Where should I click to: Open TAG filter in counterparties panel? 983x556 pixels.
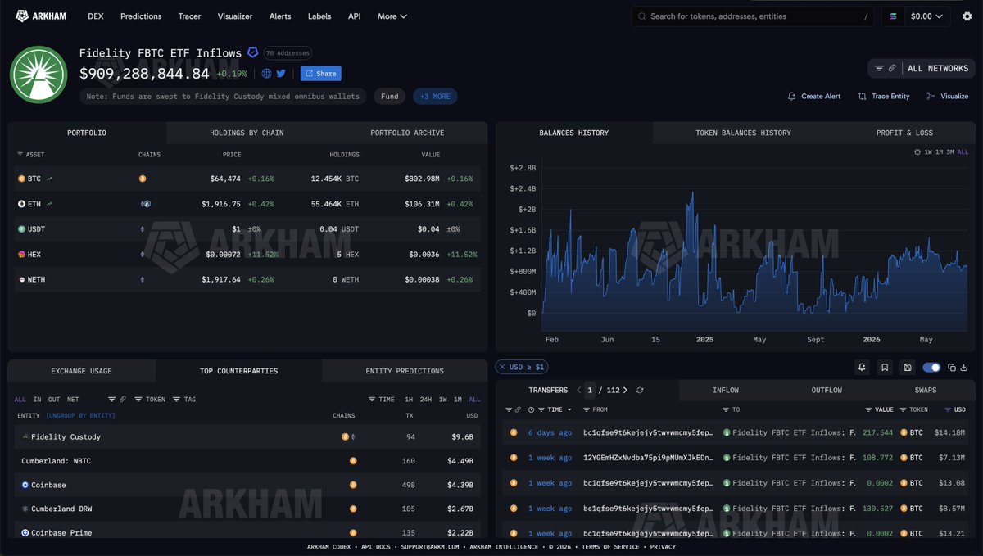184,400
